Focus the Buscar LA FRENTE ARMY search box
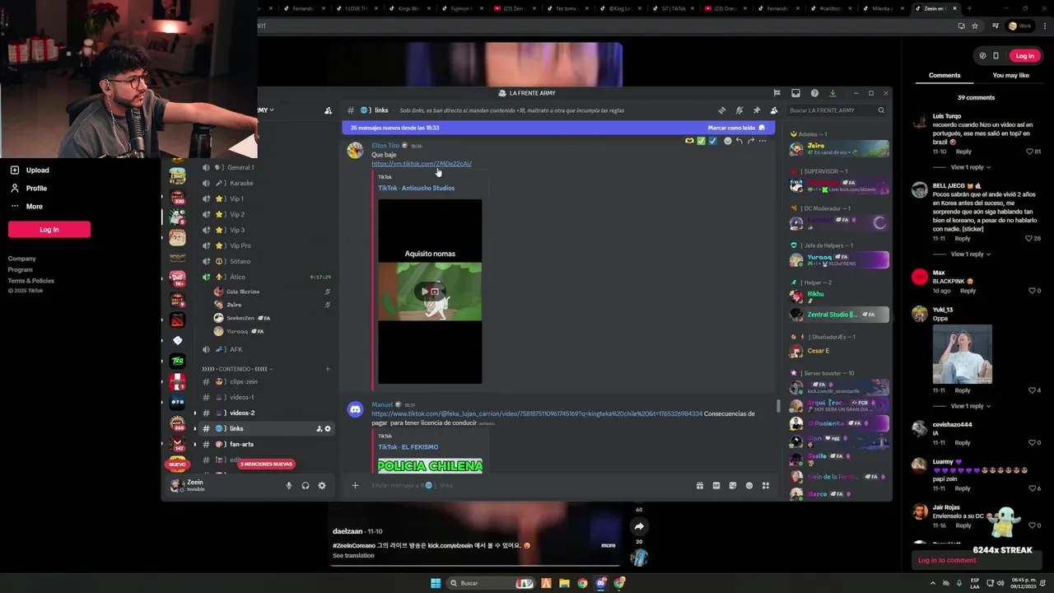Screen dimensions: 1054x593 (x=836, y=110)
